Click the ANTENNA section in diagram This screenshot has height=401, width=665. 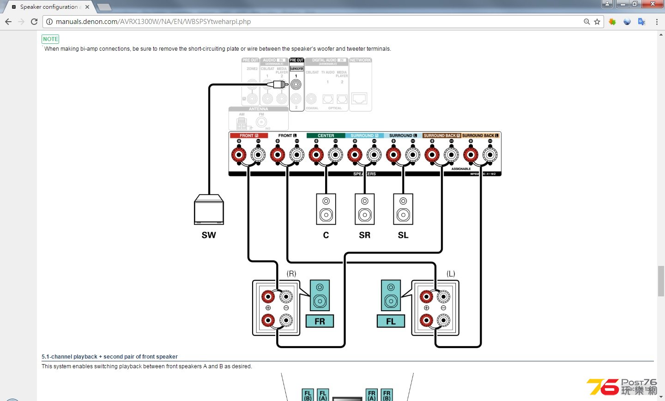click(x=259, y=118)
